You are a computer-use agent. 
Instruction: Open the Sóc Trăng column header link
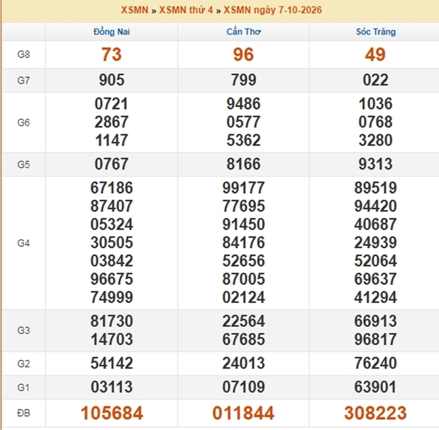pyautogui.click(x=376, y=32)
